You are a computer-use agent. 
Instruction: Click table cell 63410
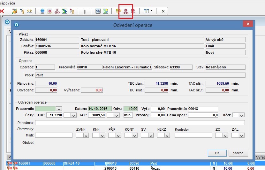134,168
